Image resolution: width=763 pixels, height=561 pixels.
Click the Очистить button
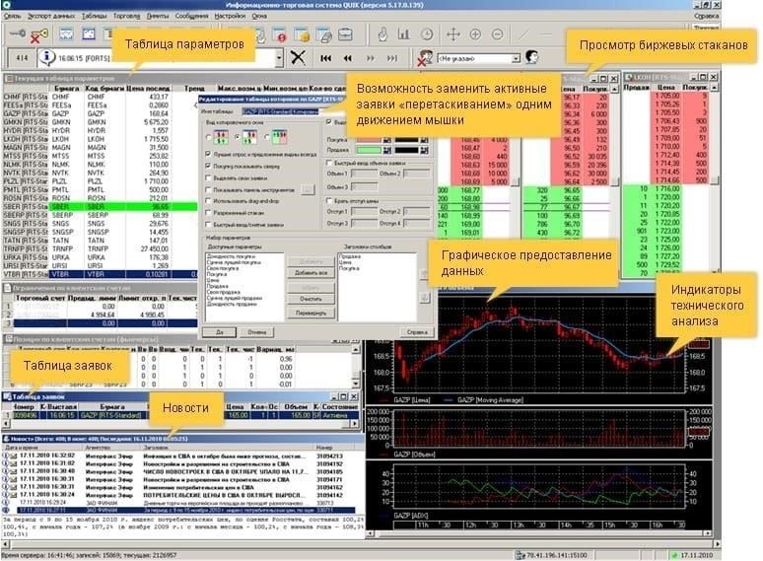[x=311, y=299]
